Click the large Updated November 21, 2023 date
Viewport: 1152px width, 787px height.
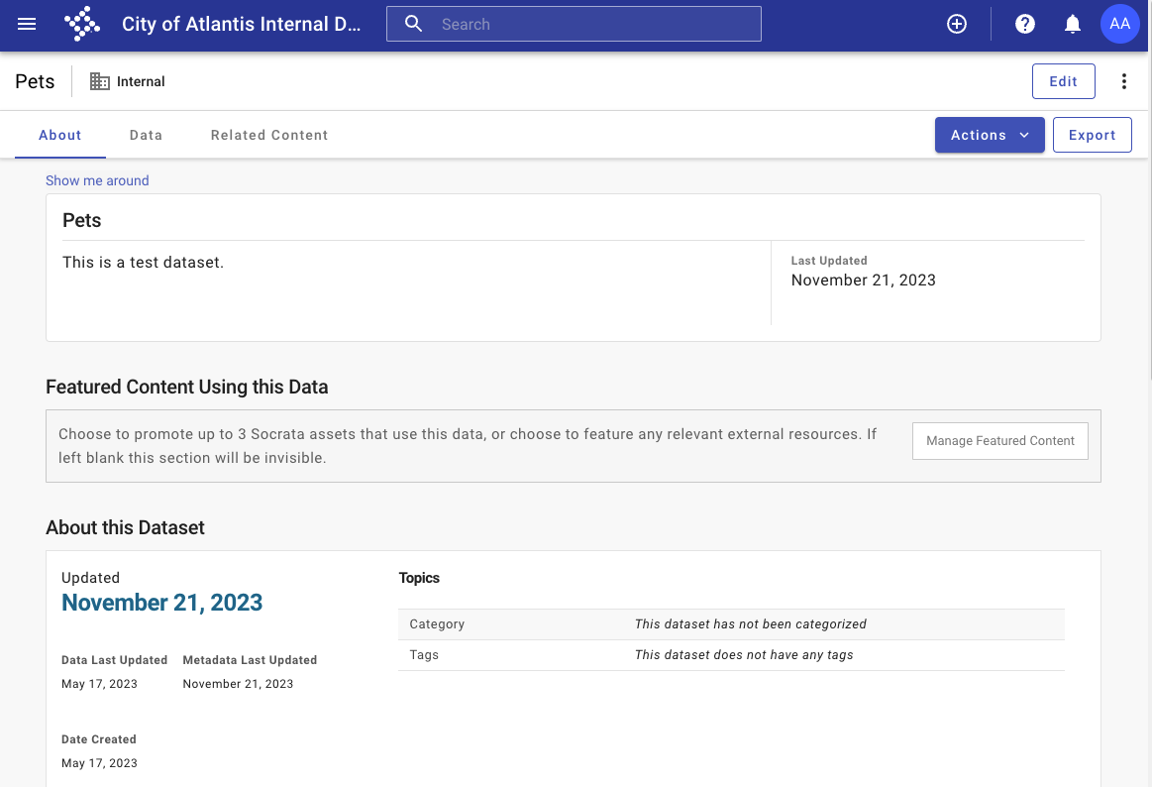click(x=161, y=603)
